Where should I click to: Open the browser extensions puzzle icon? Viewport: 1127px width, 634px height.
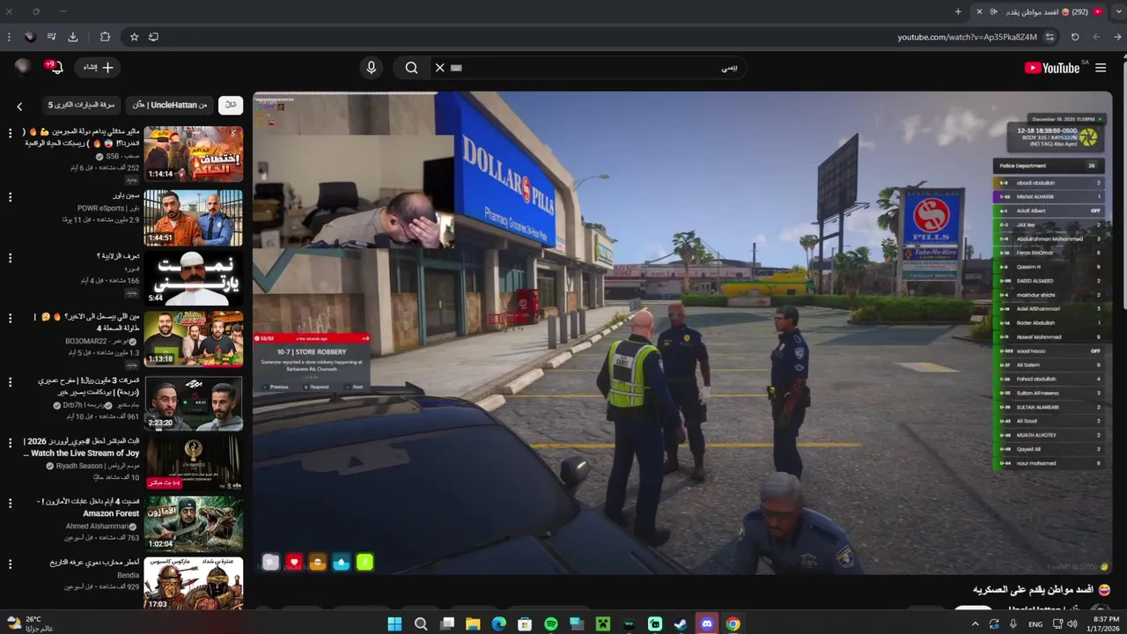(x=105, y=37)
